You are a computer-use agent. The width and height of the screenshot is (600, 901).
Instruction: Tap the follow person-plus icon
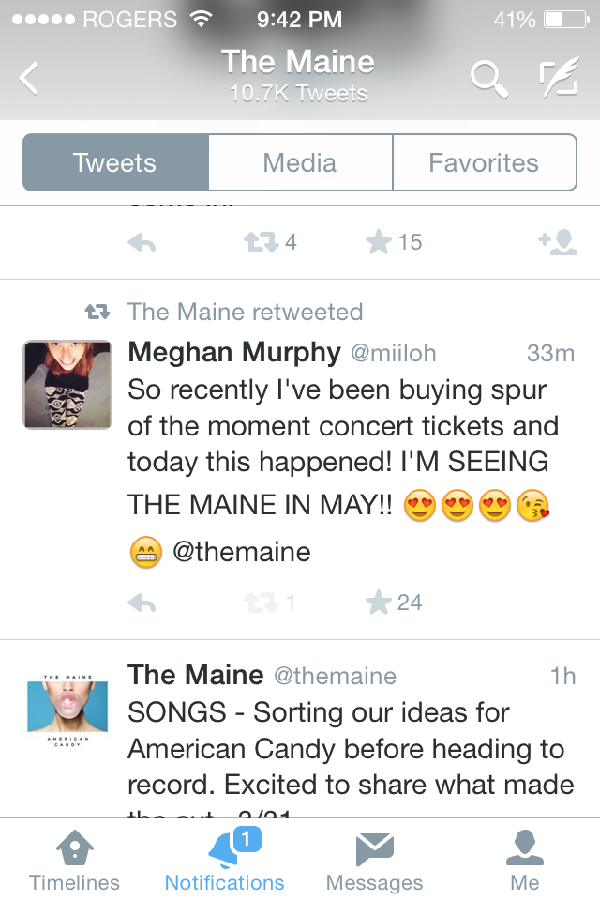(557, 242)
